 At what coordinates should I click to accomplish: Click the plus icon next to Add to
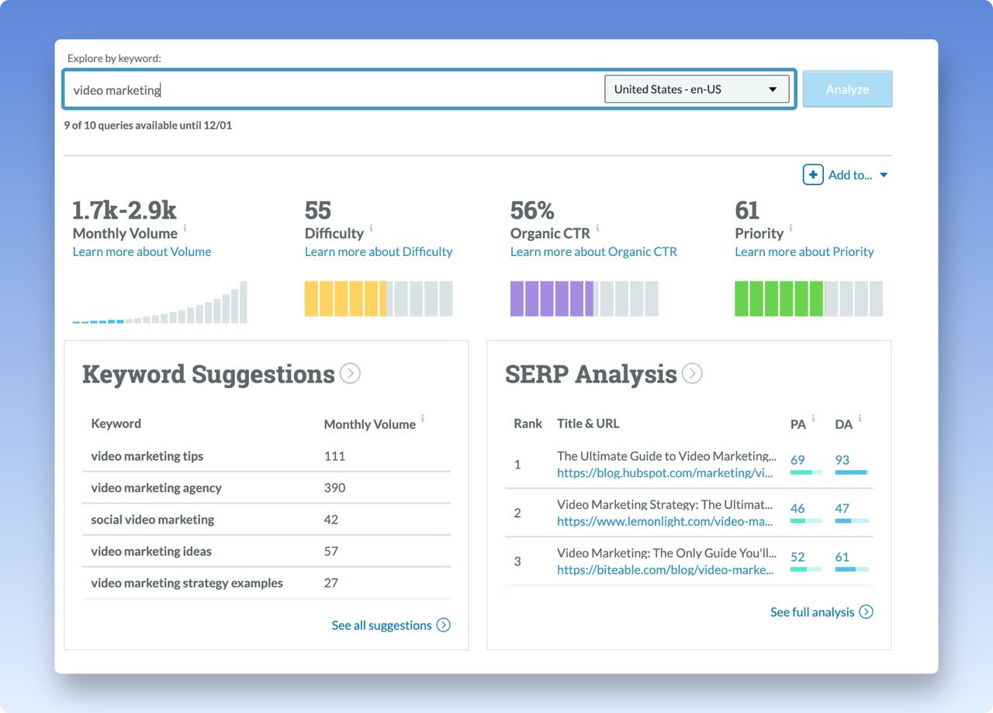[812, 175]
